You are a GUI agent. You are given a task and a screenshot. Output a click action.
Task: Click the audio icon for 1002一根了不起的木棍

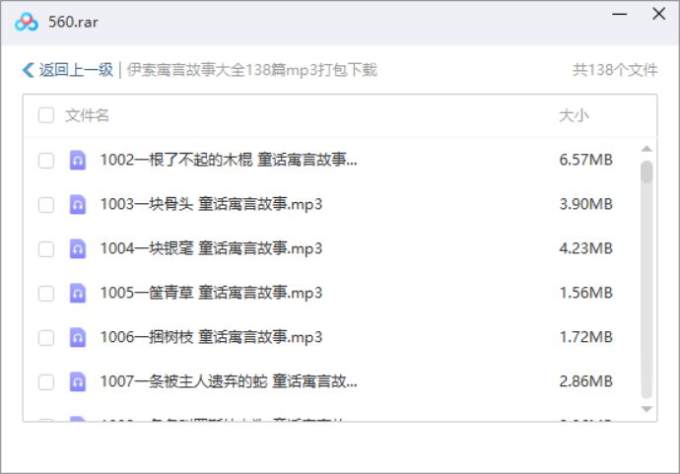click(x=77, y=161)
